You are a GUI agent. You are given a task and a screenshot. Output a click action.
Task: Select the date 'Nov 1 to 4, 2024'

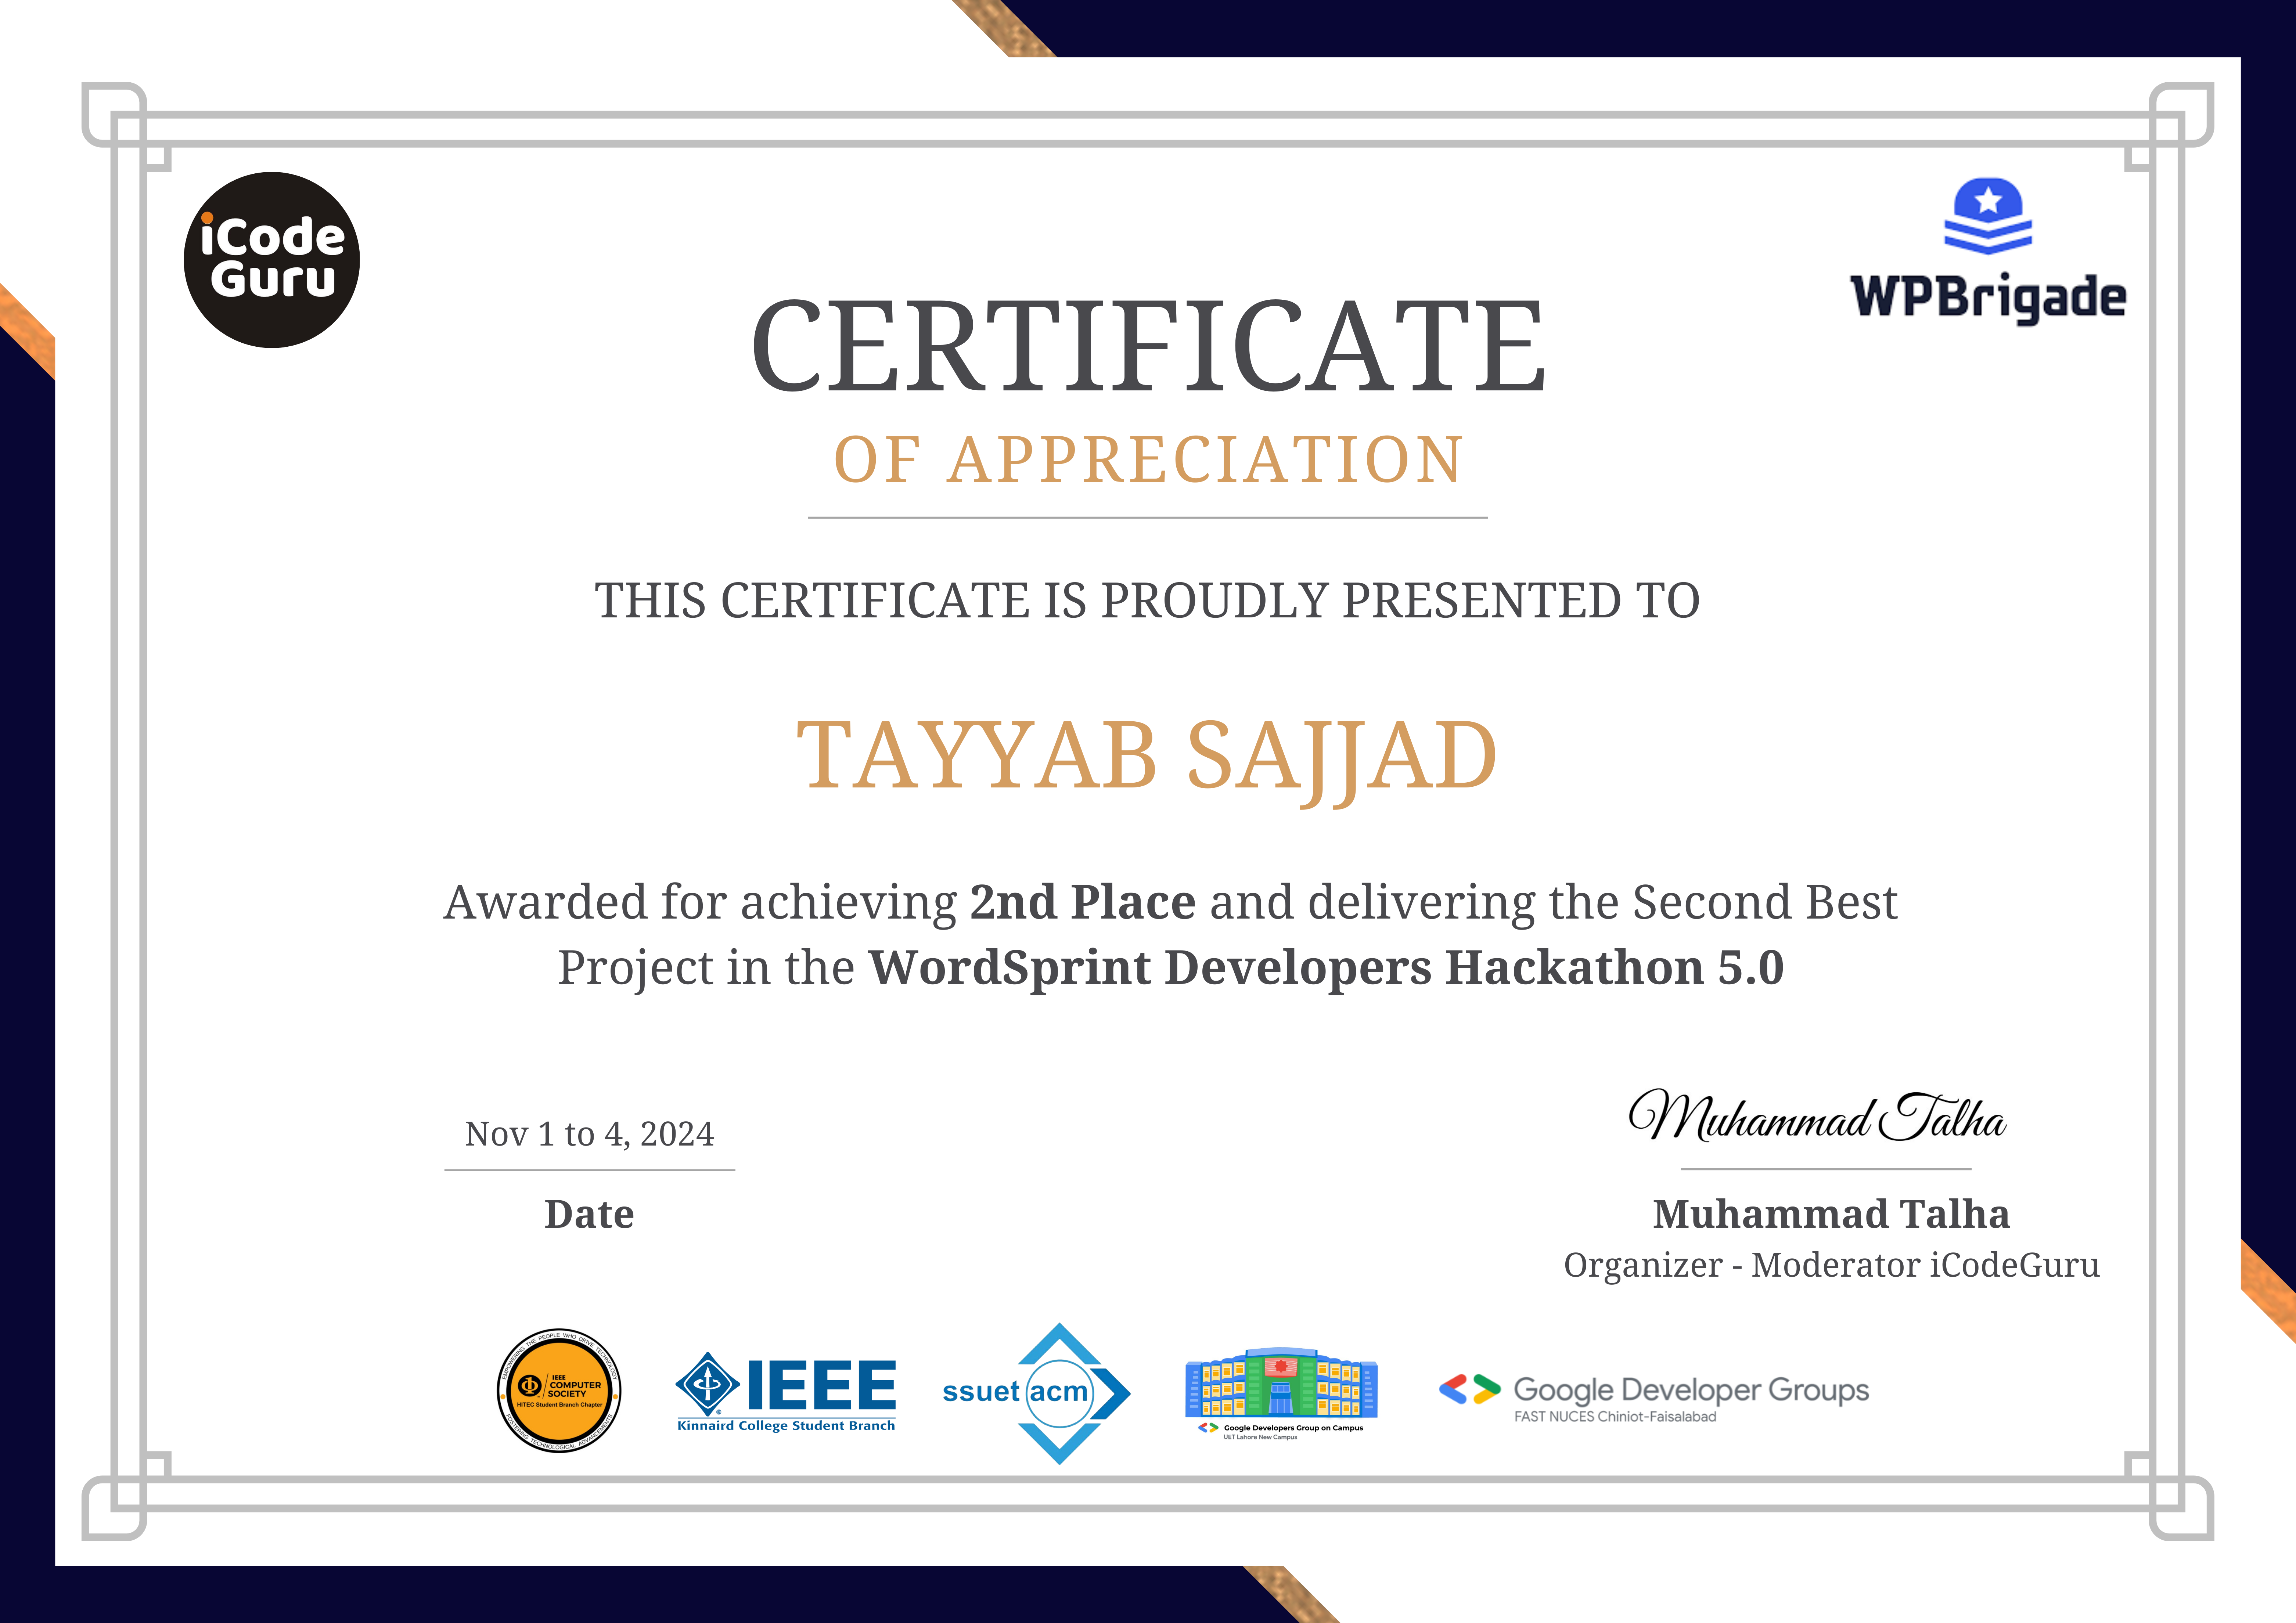pyautogui.click(x=590, y=1134)
